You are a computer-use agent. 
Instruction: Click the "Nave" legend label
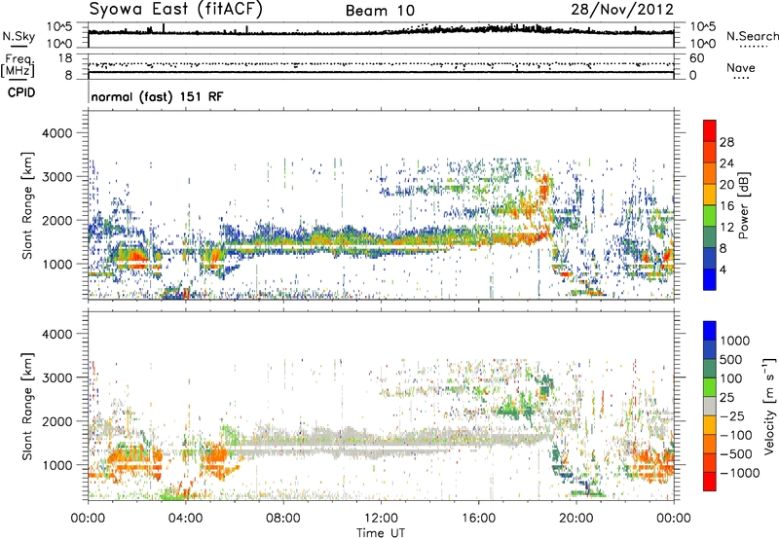(741, 67)
